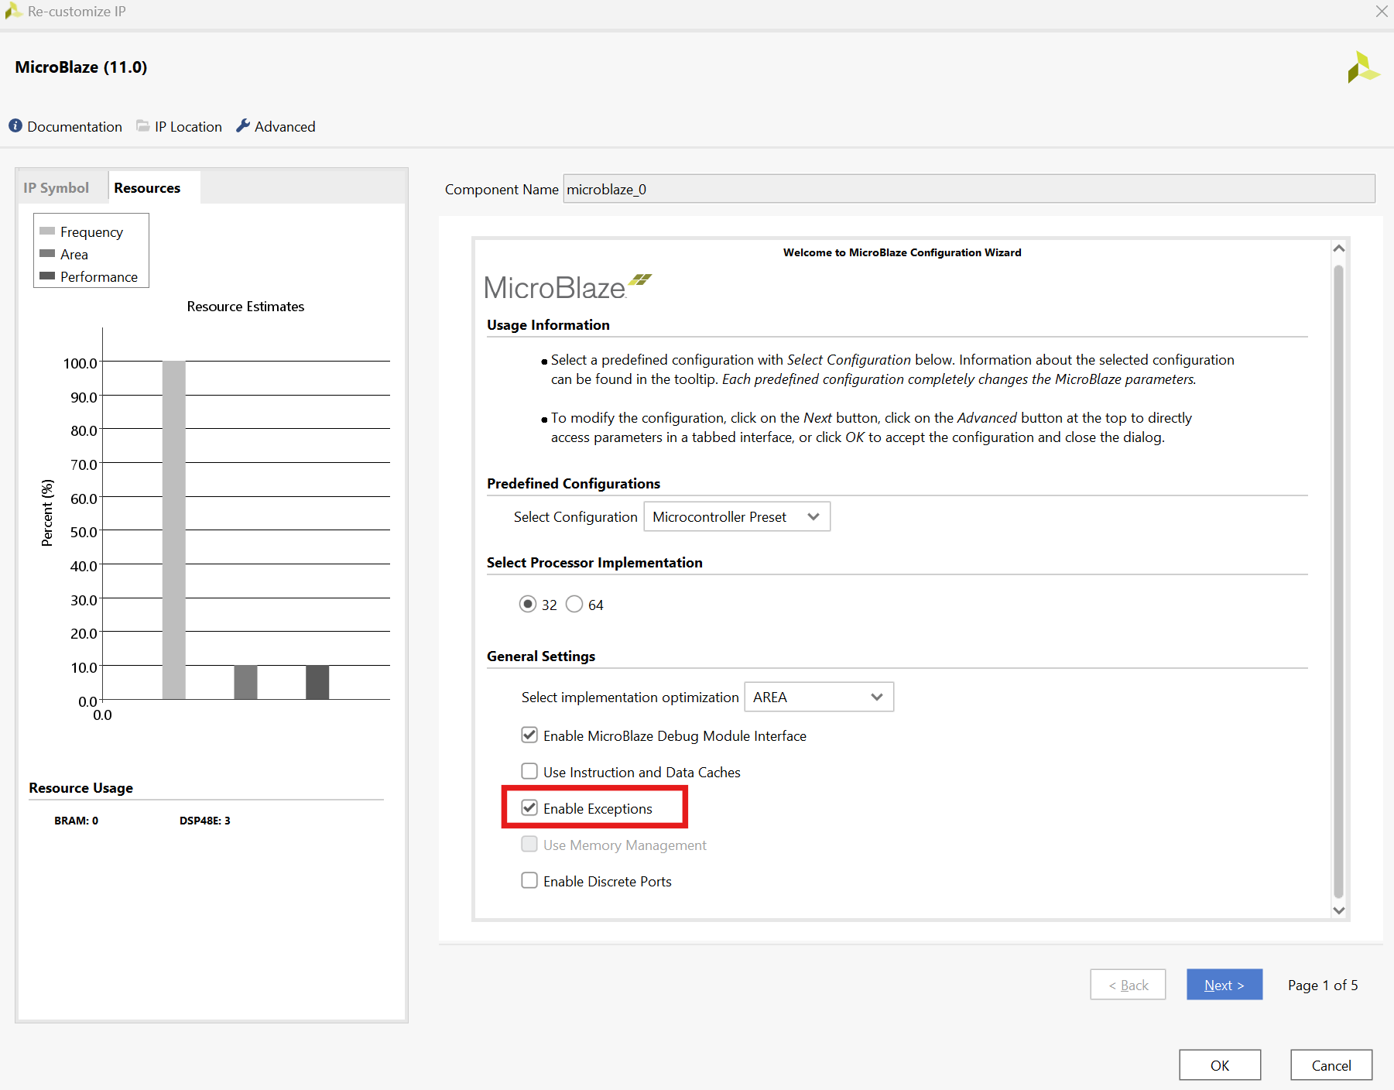Open the Advanced settings menu item
The height and width of the screenshot is (1090, 1394).
click(x=285, y=126)
